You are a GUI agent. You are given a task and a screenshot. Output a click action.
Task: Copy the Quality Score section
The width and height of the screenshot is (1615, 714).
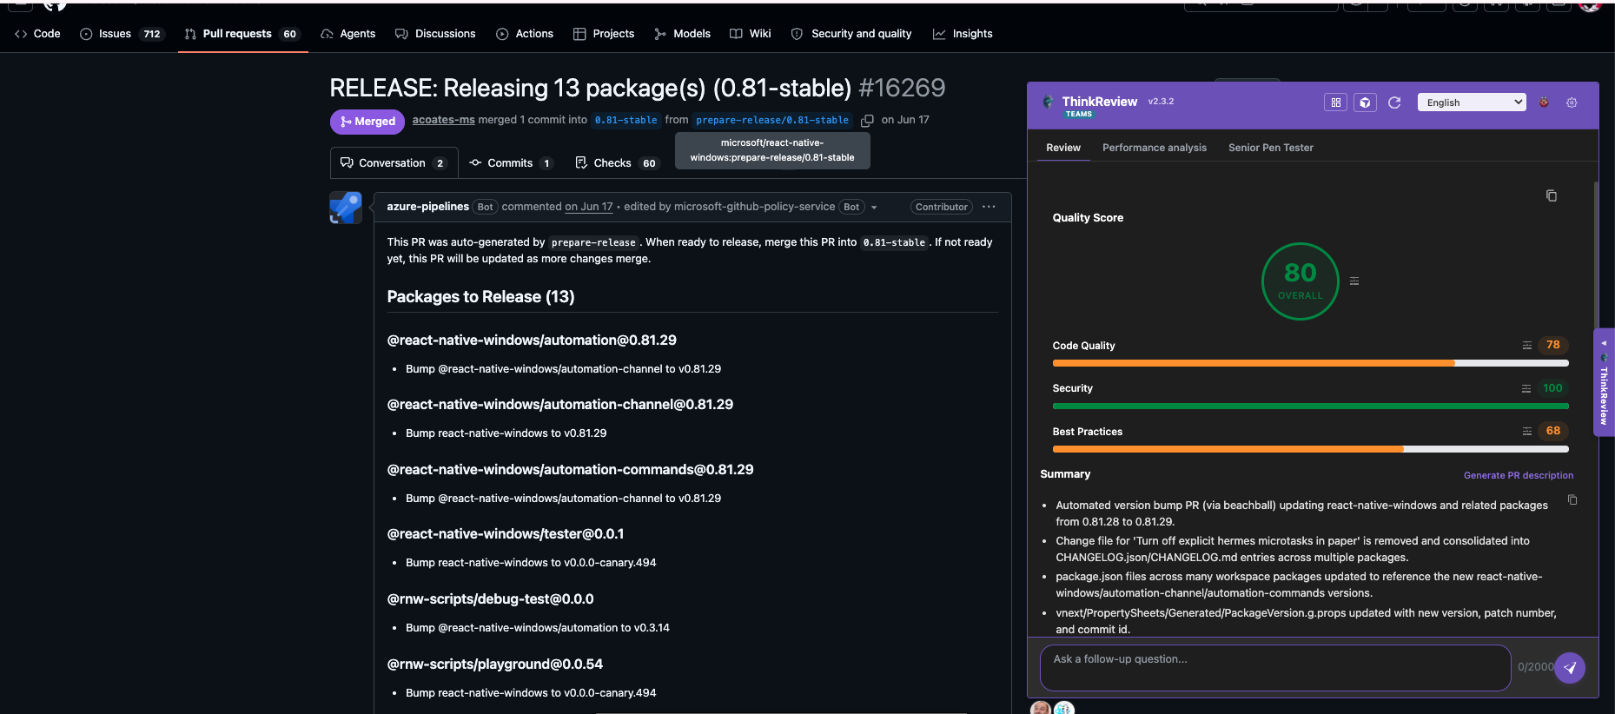coord(1552,195)
